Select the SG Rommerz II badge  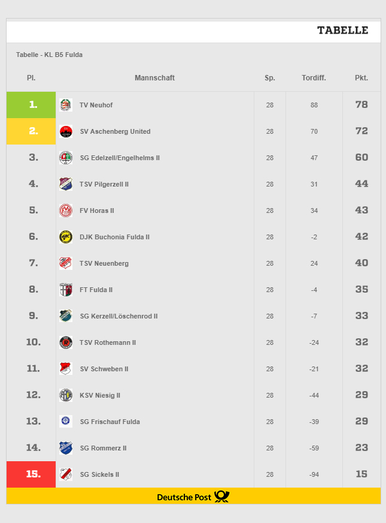[66, 448]
